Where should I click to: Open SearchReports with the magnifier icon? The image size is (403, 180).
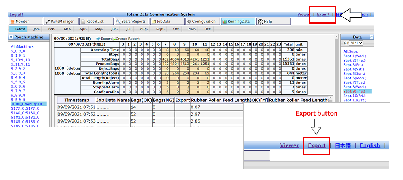(131, 22)
